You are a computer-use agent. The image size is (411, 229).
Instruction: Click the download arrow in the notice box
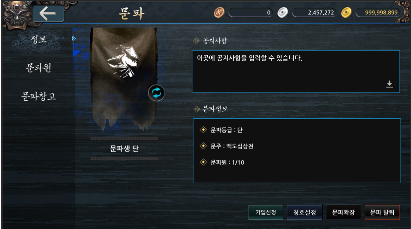[x=389, y=84]
